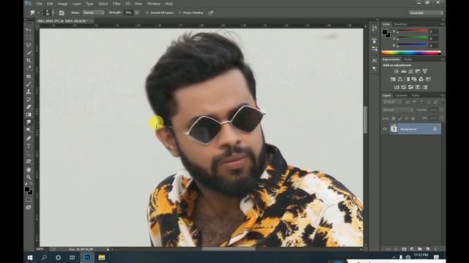The width and height of the screenshot is (469, 263).
Task: Select the Zoom tool
Action: 29,178
